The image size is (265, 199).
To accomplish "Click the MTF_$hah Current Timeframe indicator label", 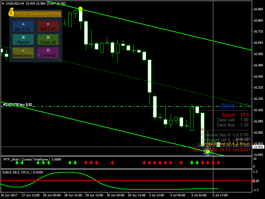I will pyautogui.click(x=32, y=160).
